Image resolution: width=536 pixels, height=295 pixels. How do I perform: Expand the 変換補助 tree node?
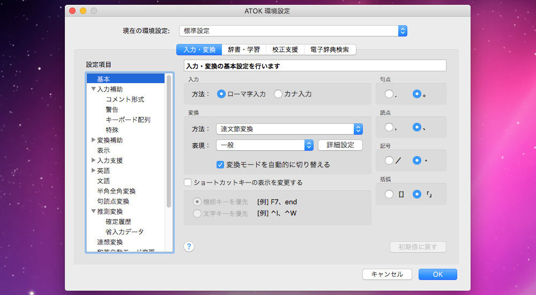point(93,140)
